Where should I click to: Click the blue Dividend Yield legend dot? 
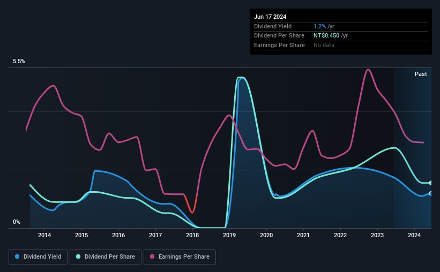coord(17,256)
